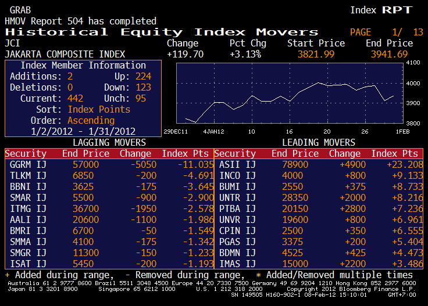This screenshot has width=428, height=306.
Task: Click the Security header in Leading Movers table
Action: pyautogui.click(x=235, y=154)
